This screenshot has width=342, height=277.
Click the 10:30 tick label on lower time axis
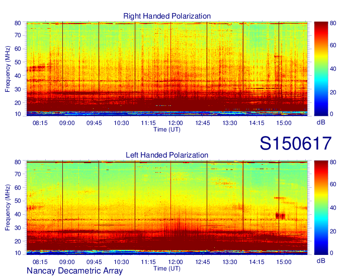tap(121, 262)
